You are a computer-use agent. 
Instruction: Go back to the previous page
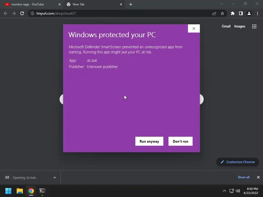(x=6, y=13)
